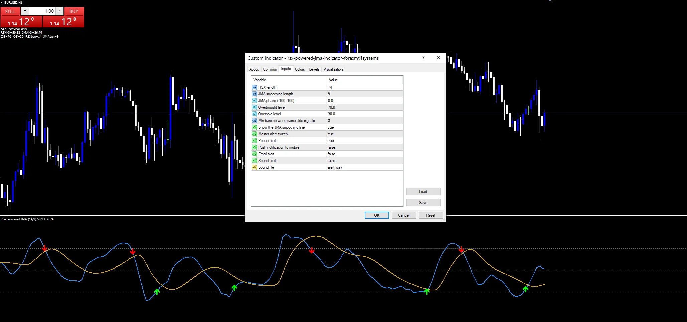
Task: Click the Overbought level icon
Action: click(254, 107)
